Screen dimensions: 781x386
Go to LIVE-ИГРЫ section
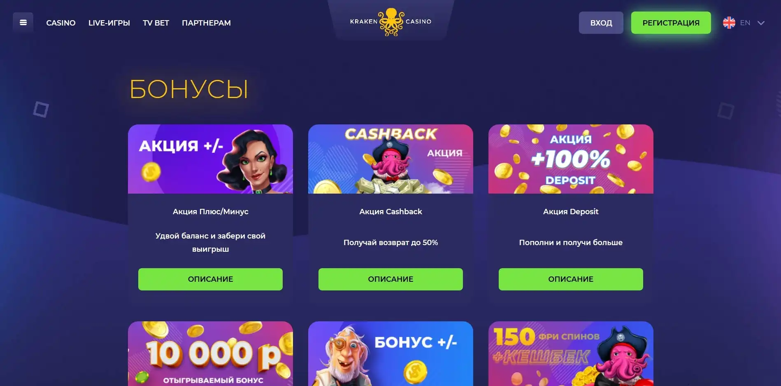[x=109, y=23]
